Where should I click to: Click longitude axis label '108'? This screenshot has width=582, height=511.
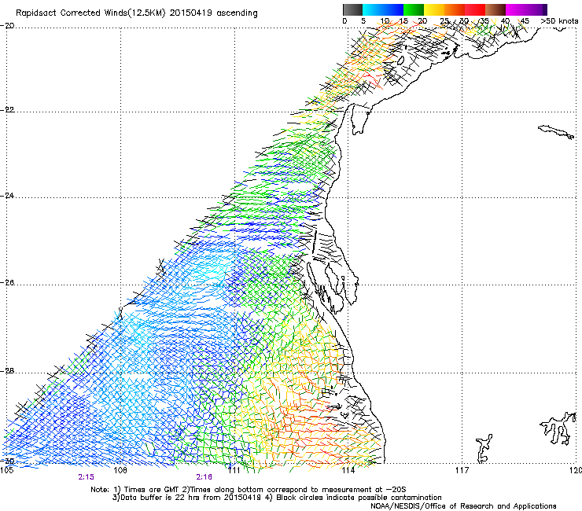(x=120, y=470)
